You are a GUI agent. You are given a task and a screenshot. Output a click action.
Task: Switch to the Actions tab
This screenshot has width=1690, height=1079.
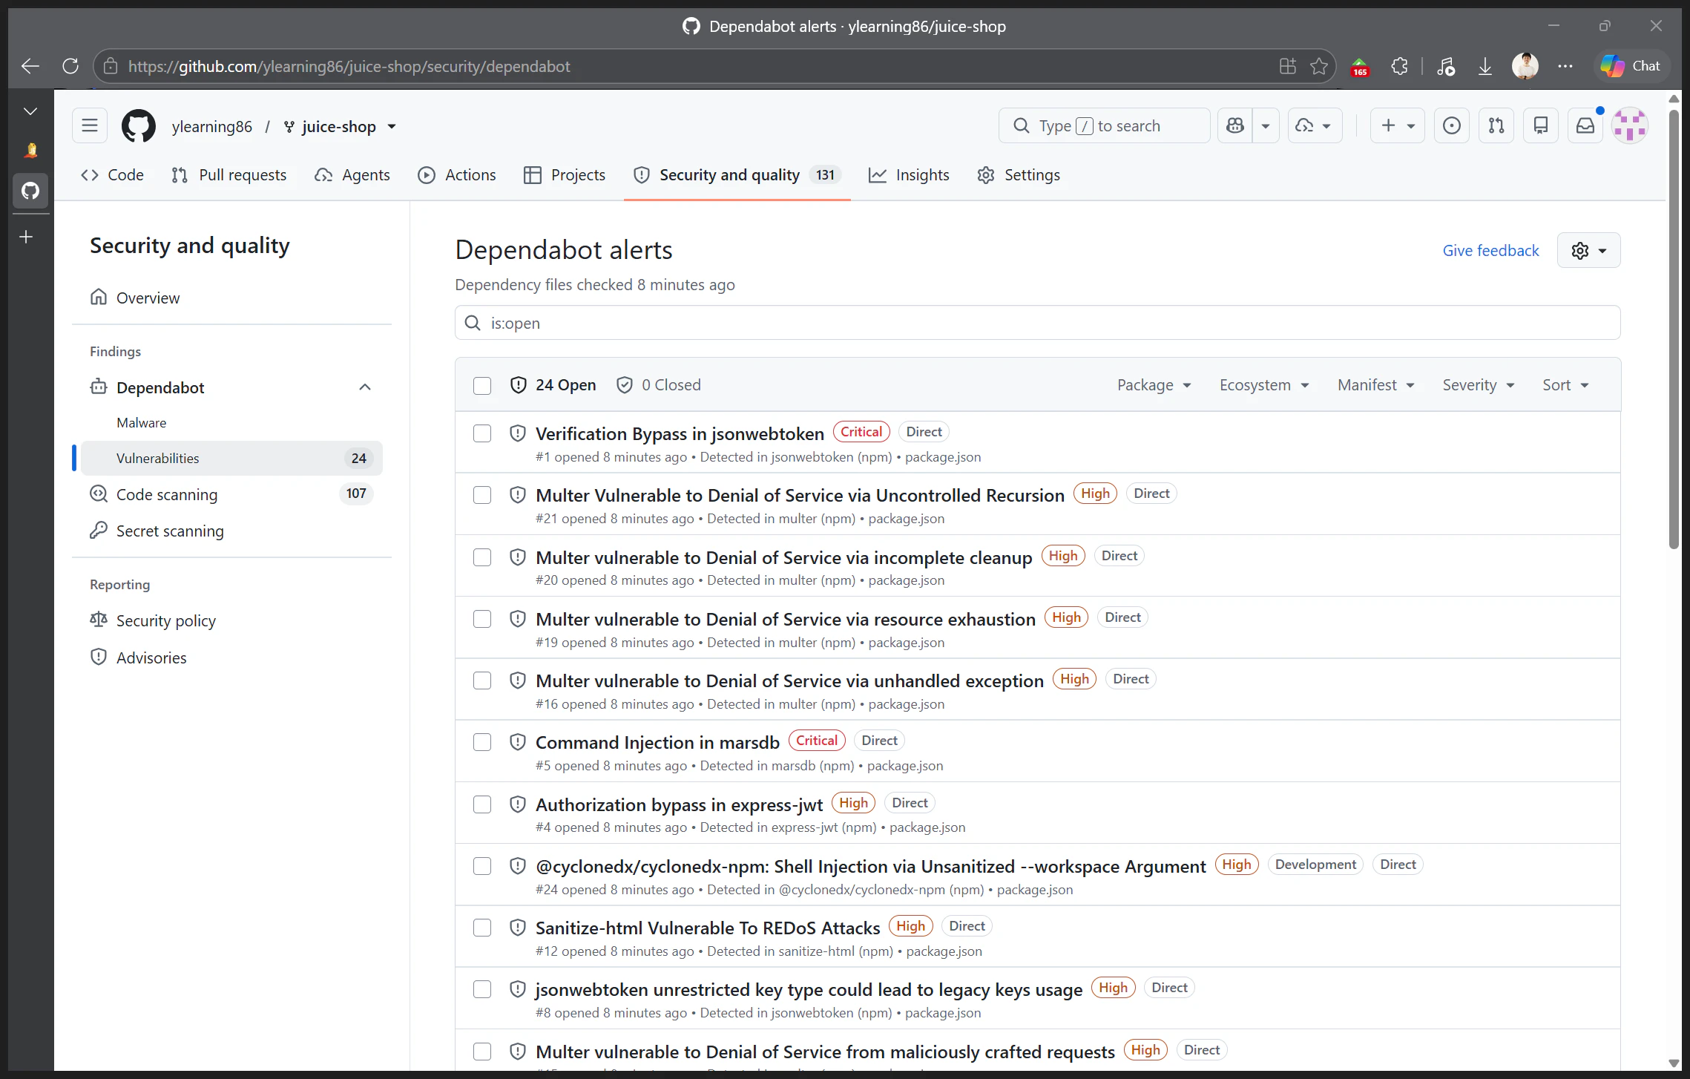pyautogui.click(x=457, y=175)
